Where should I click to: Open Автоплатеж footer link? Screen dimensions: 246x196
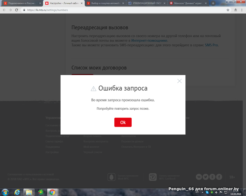129,136
